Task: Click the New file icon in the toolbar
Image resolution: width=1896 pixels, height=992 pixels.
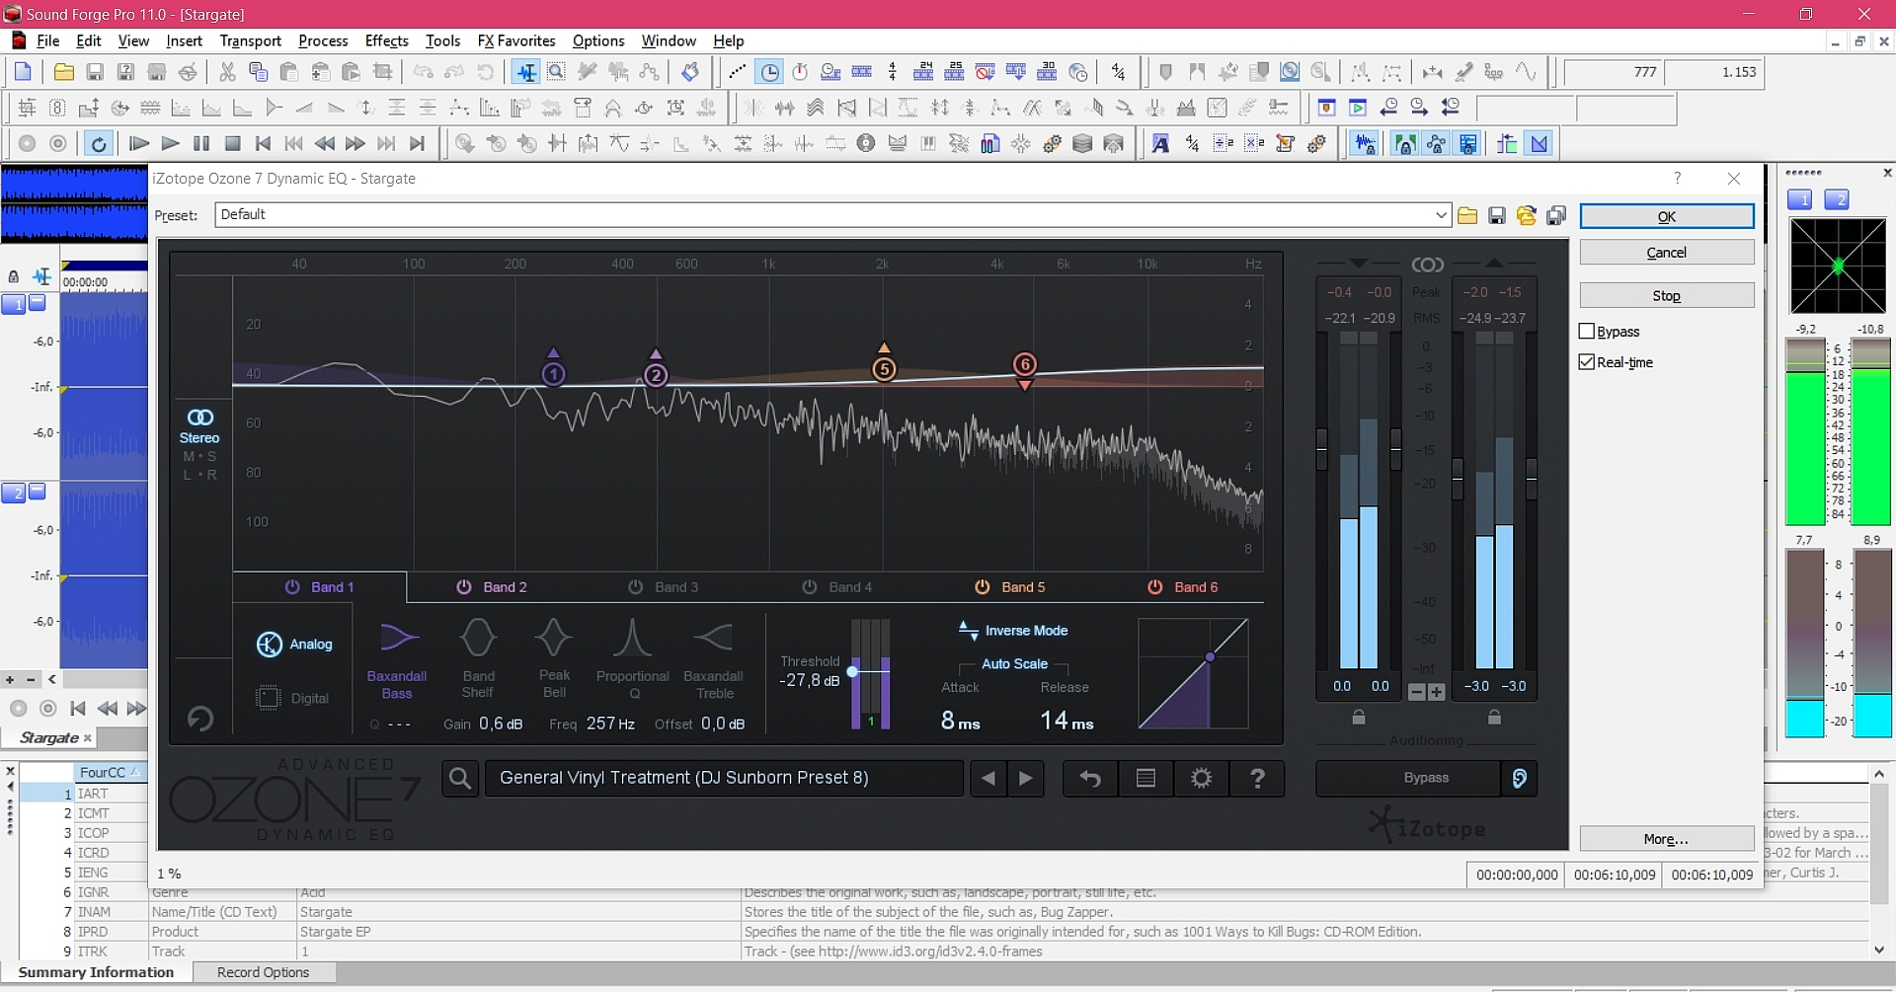Action: point(23,72)
